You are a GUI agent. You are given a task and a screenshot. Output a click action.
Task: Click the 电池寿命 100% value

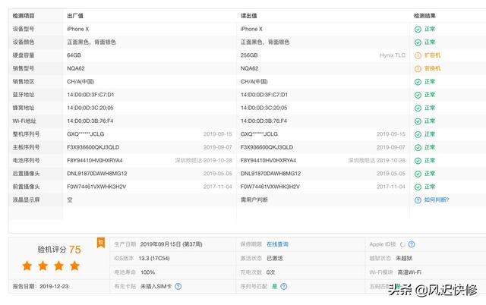(x=147, y=272)
